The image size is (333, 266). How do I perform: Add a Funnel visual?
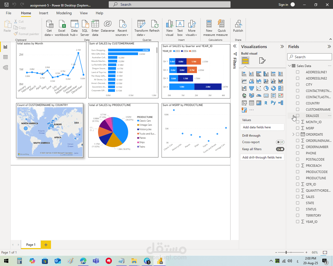click(251, 89)
